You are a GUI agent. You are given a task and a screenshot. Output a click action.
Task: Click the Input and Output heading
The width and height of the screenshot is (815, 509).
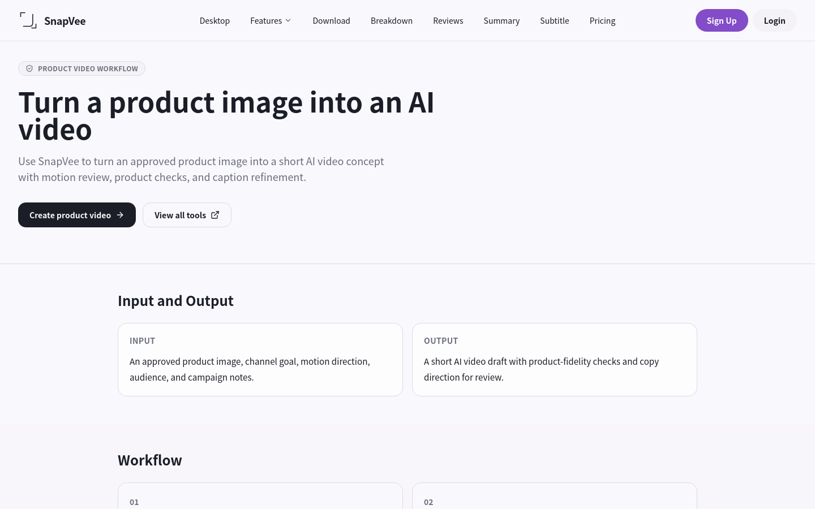click(175, 301)
